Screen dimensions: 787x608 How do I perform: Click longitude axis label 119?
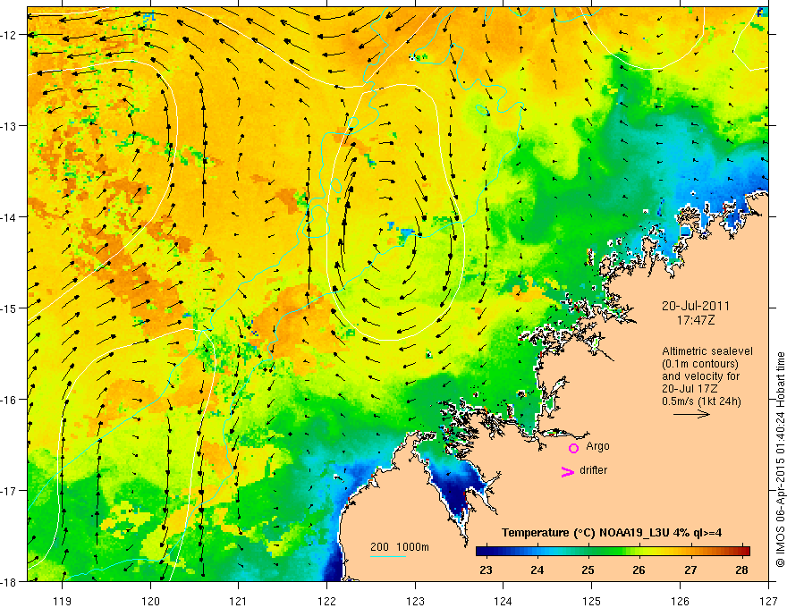pos(63,601)
